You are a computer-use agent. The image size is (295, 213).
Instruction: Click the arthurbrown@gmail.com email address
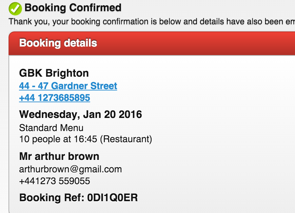click(x=70, y=169)
